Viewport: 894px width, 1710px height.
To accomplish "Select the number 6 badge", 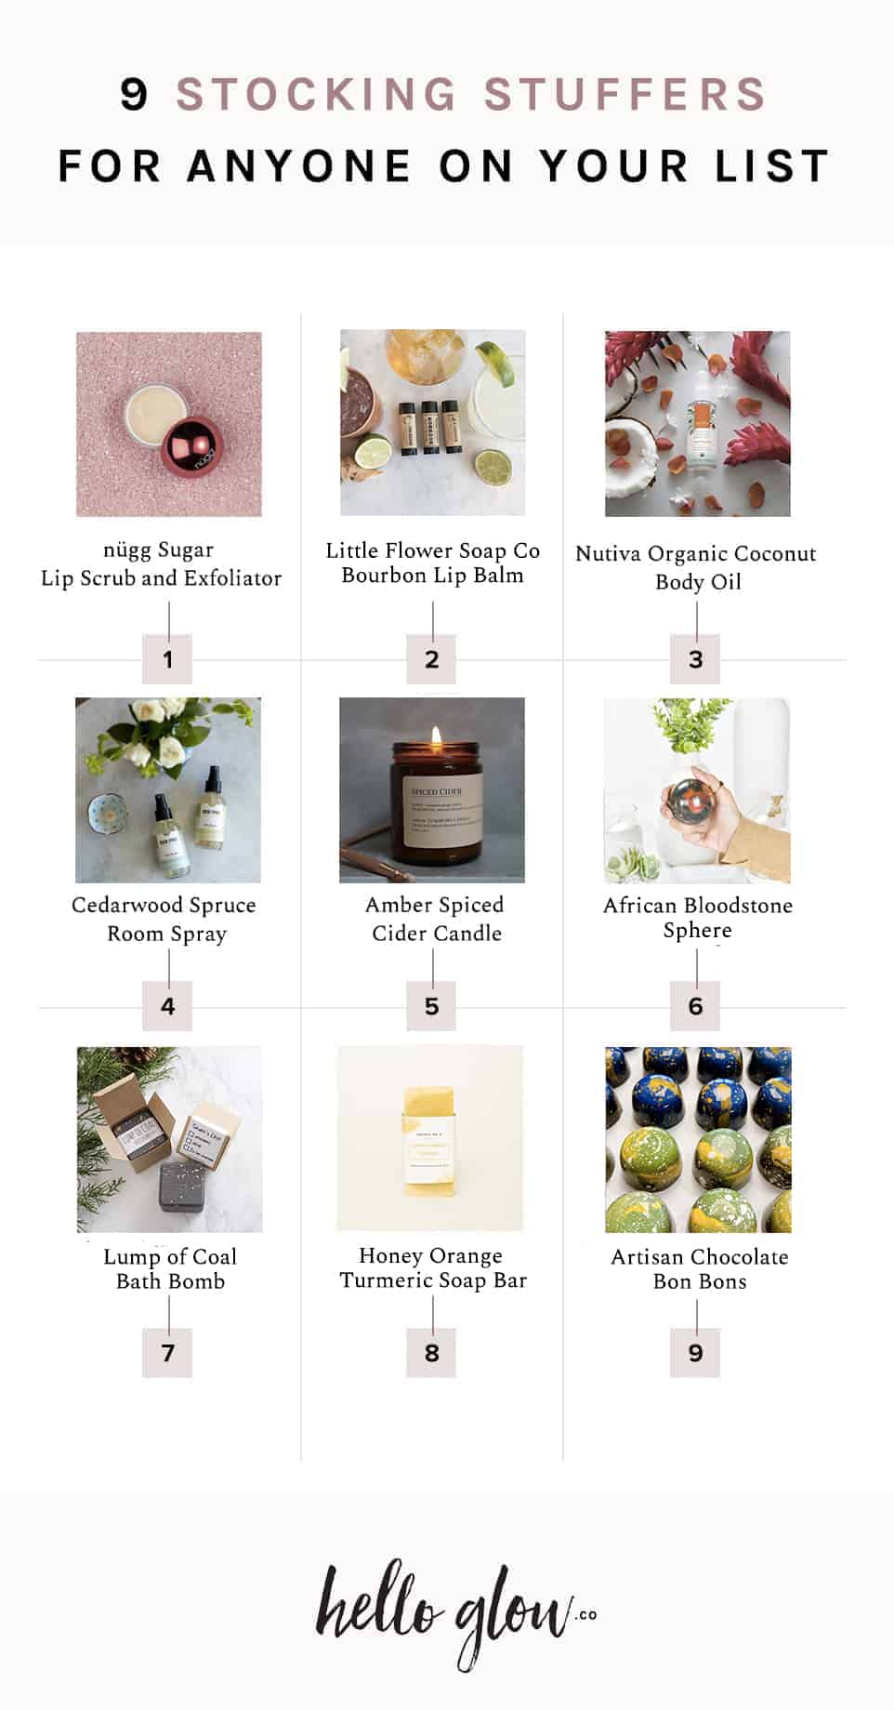I will 695,1006.
